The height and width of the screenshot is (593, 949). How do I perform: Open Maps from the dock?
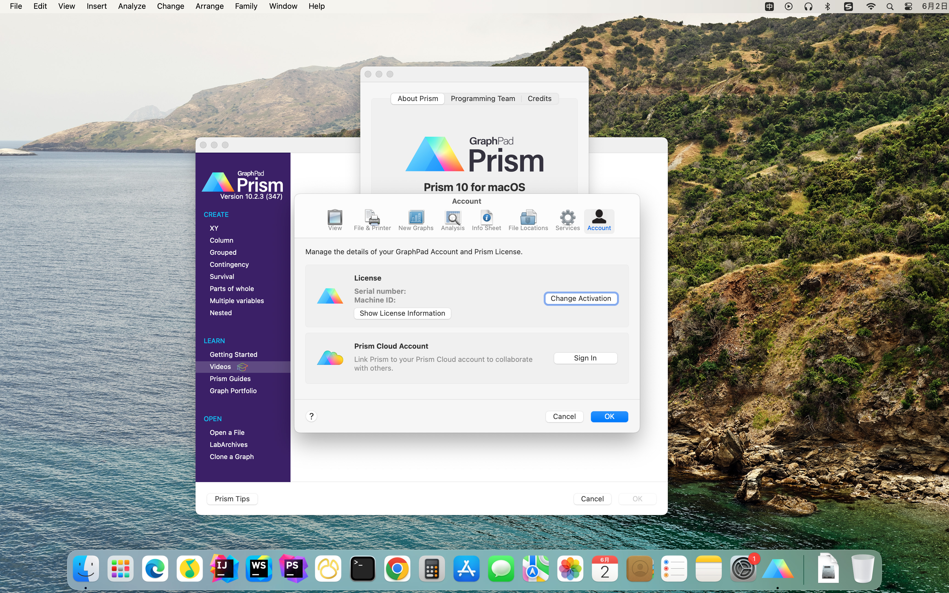coord(535,568)
